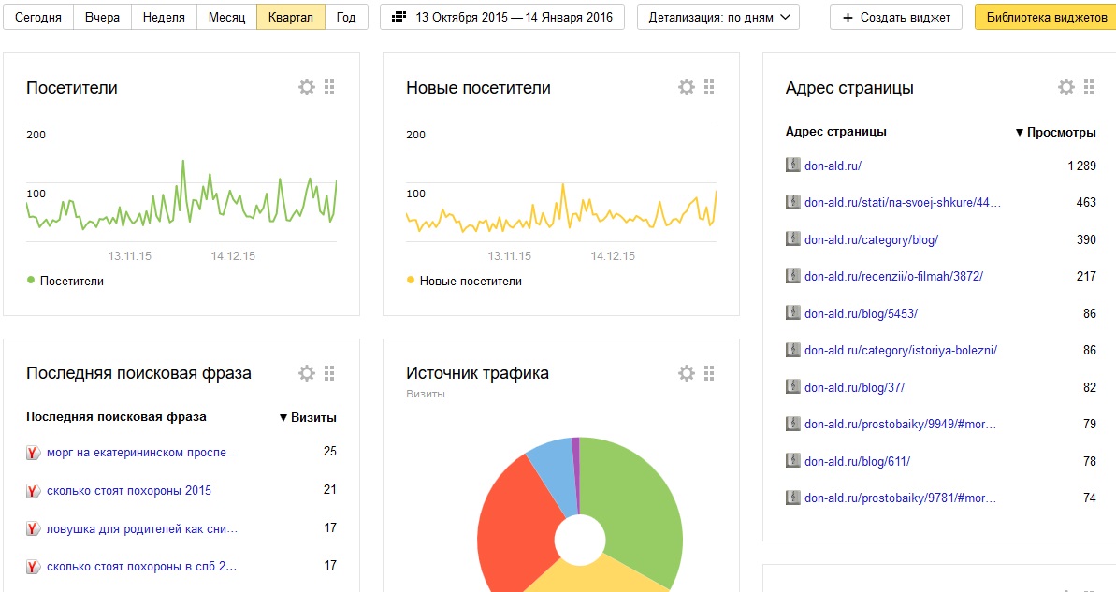Image resolution: width=1116 pixels, height=592 pixels.
Task: Click the yellow Новые посетители line chart
Action: [x=561, y=210]
